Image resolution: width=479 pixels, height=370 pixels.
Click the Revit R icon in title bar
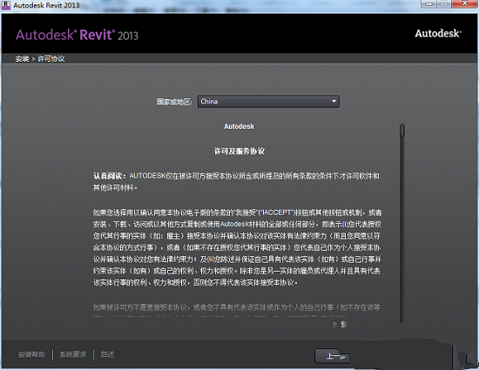[6, 5]
